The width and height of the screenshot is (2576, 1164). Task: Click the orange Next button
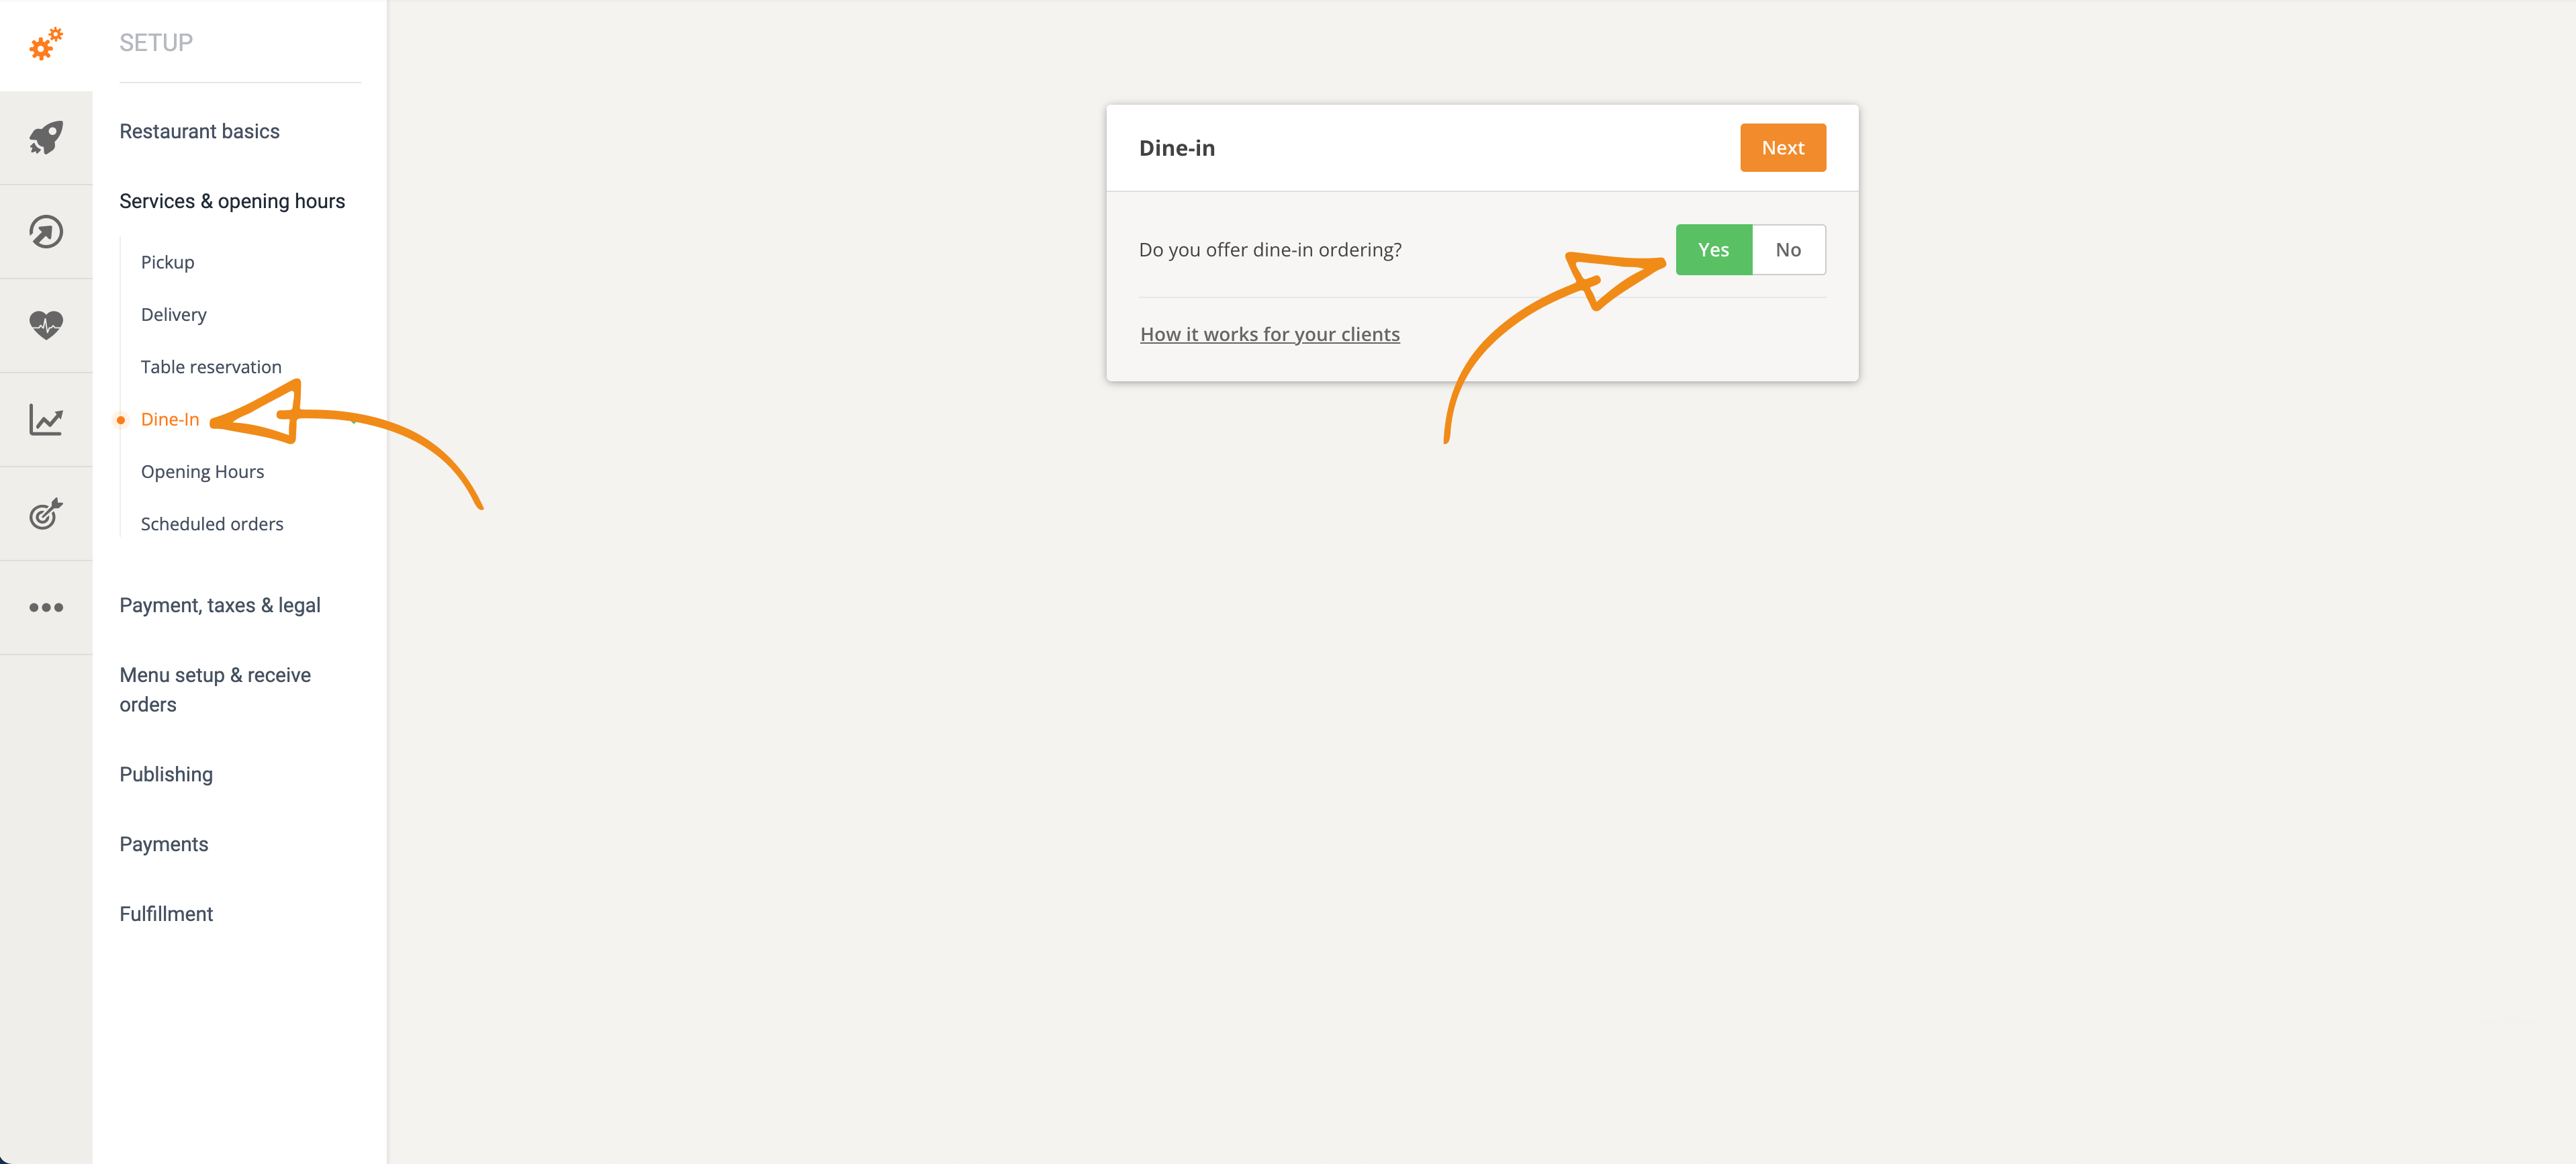[x=1783, y=148]
